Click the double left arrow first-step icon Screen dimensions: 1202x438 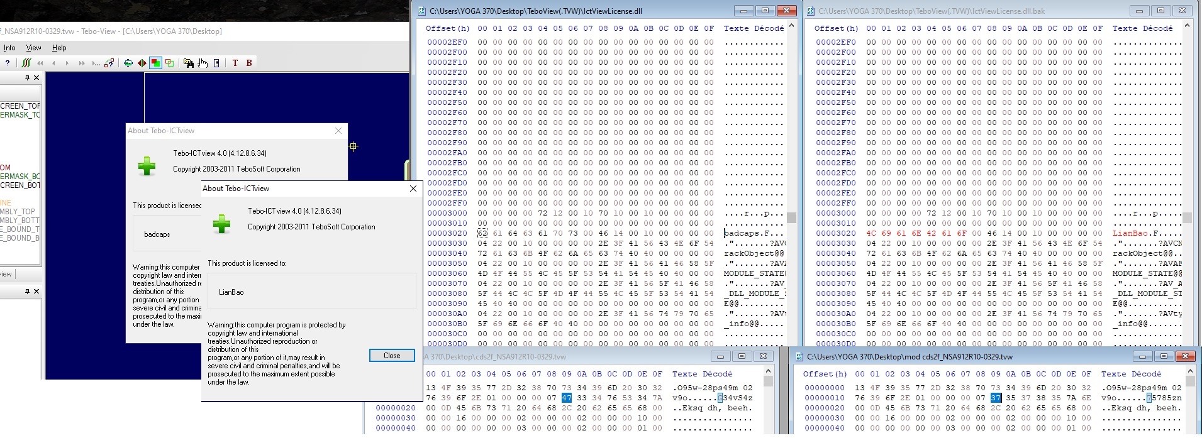(x=40, y=63)
